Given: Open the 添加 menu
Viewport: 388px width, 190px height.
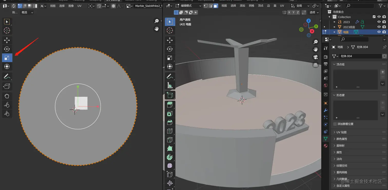Looking at the screenshot, I should pos(242,6).
